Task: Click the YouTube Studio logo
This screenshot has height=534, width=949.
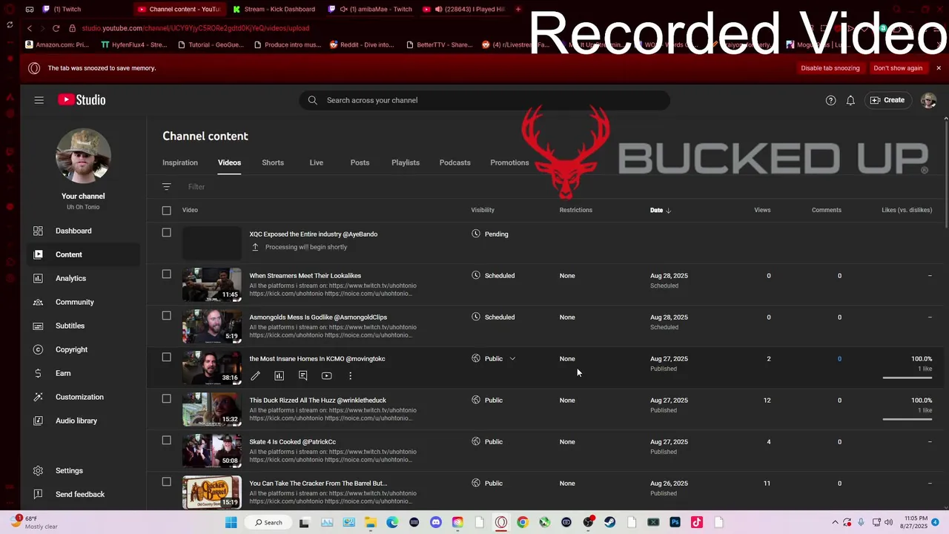Action: coord(82,100)
